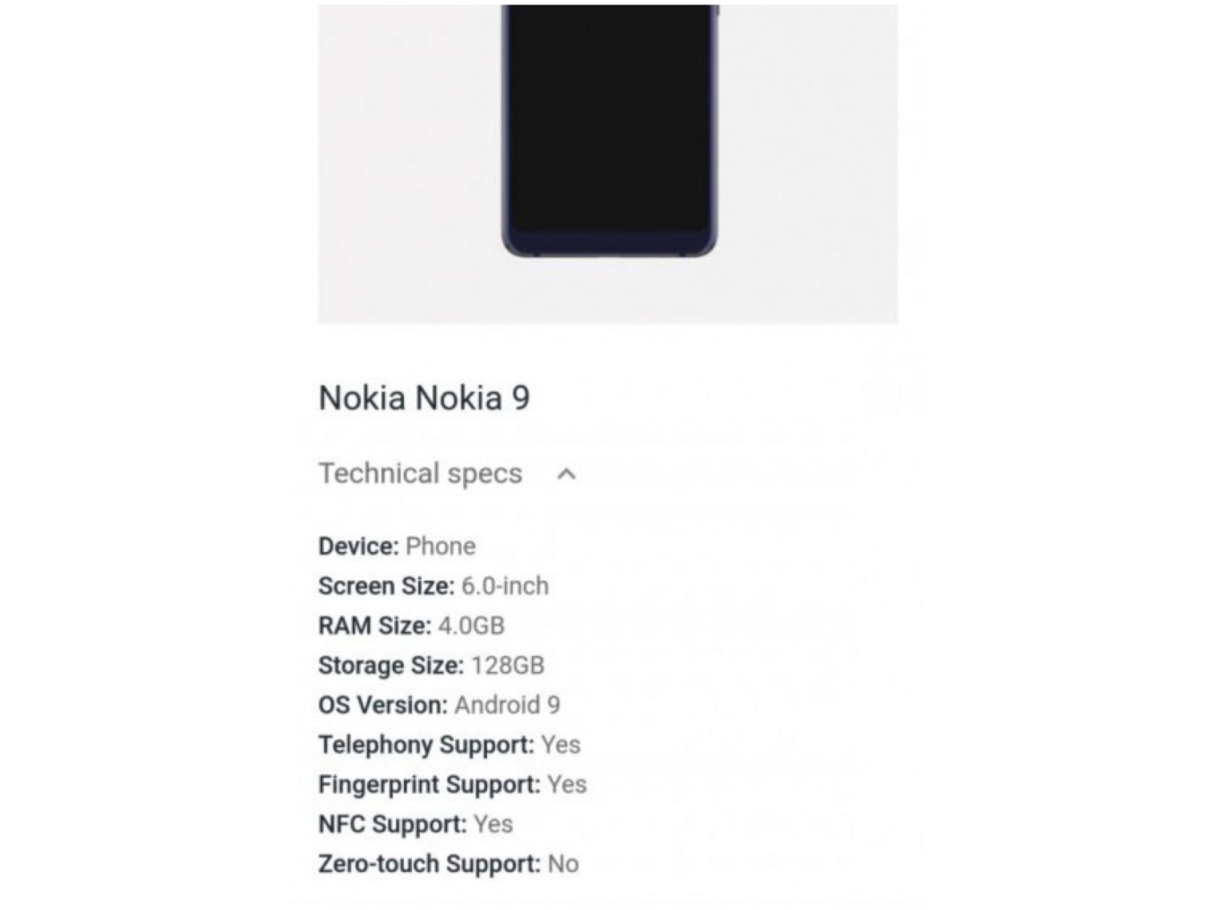Click the Fingerprint Support Yes line

click(x=453, y=785)
